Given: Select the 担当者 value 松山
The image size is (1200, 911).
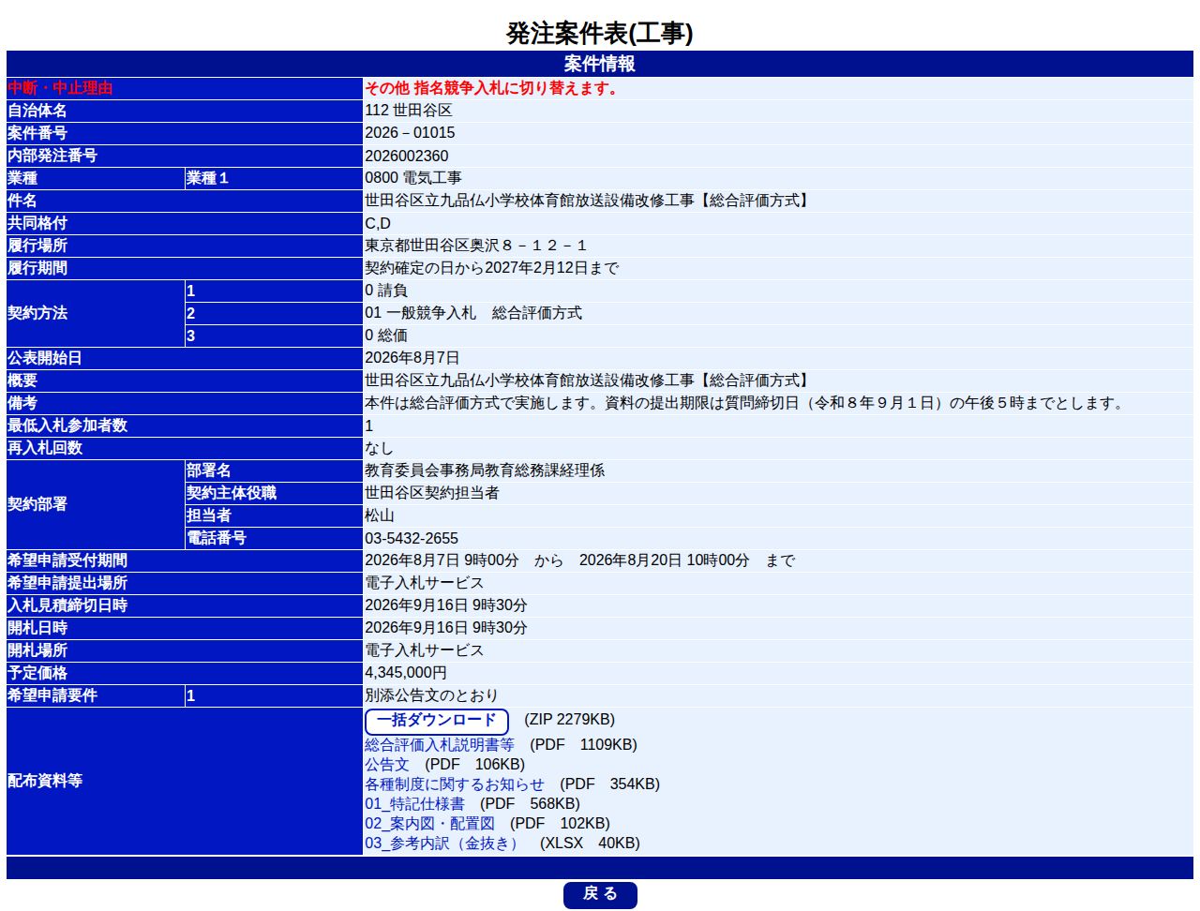Looking at the screenshot, I should 380,515.
